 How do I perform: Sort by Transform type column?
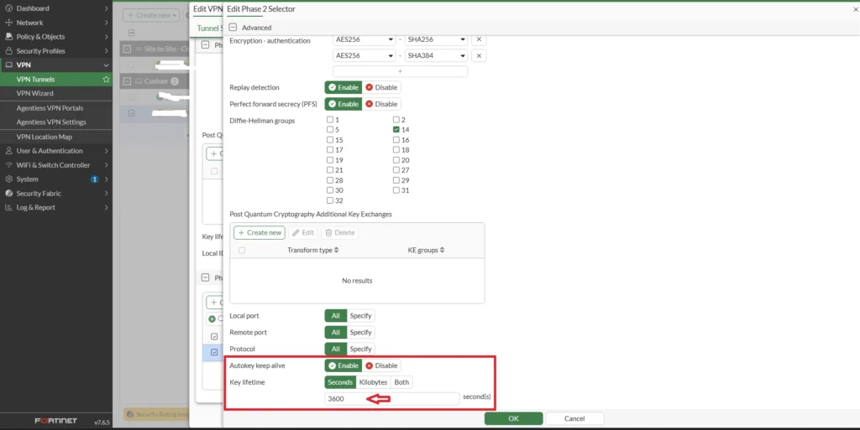pyautogui.click(x=312, y=250)
